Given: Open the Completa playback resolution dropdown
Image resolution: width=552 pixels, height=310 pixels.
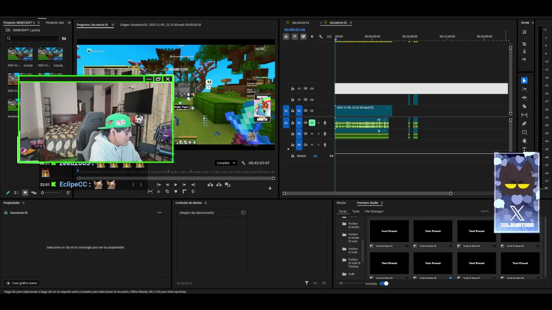Looking at the screenshot, I should (x=226, y=163).
